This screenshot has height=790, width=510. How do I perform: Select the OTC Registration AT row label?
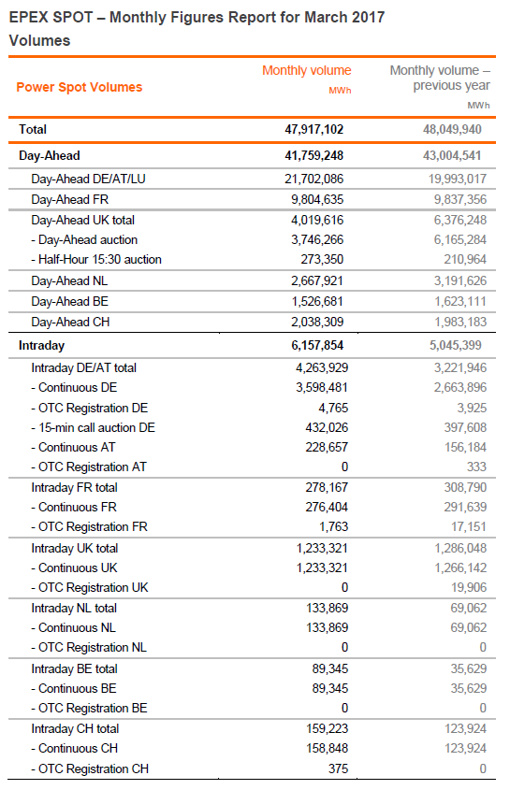89,467
